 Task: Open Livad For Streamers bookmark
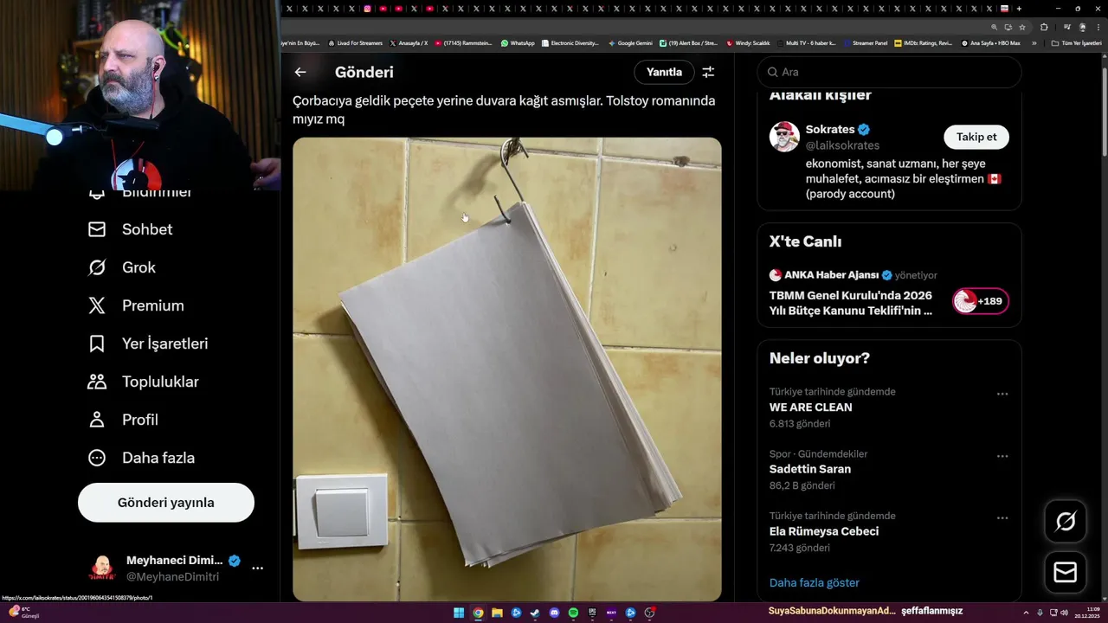pyautogui.click(x=355, y=43)
